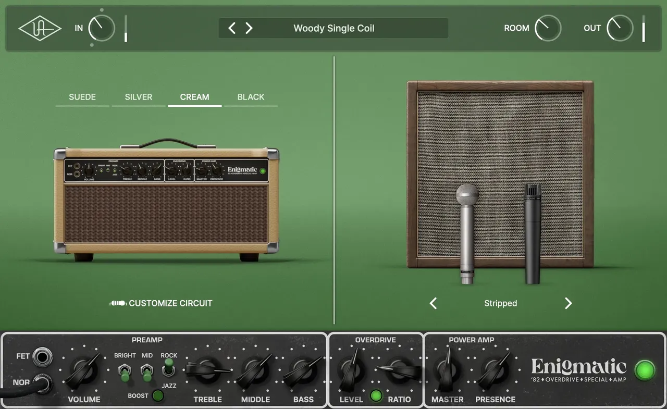Click the Universal Audio logo icon

tap(40, 28)
